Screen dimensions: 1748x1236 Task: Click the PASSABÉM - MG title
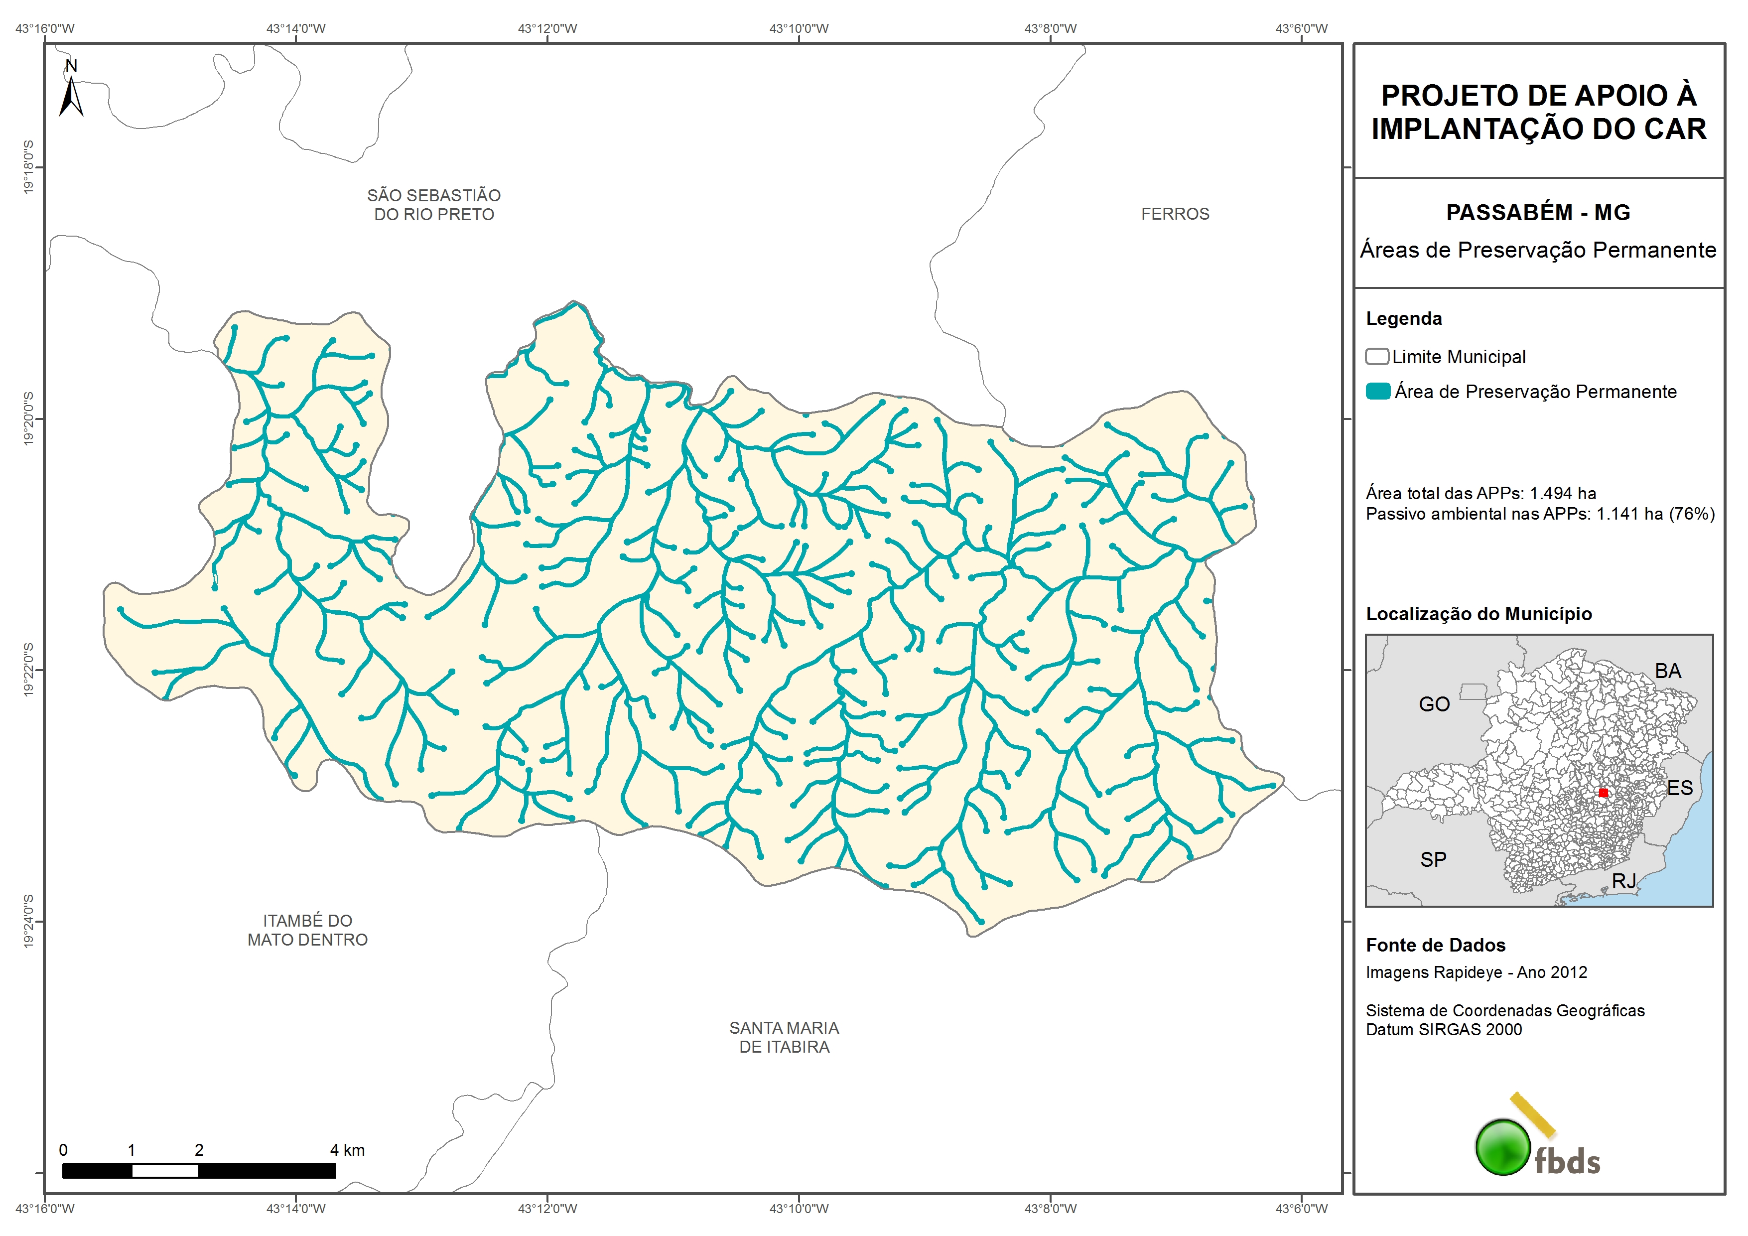1538,212
